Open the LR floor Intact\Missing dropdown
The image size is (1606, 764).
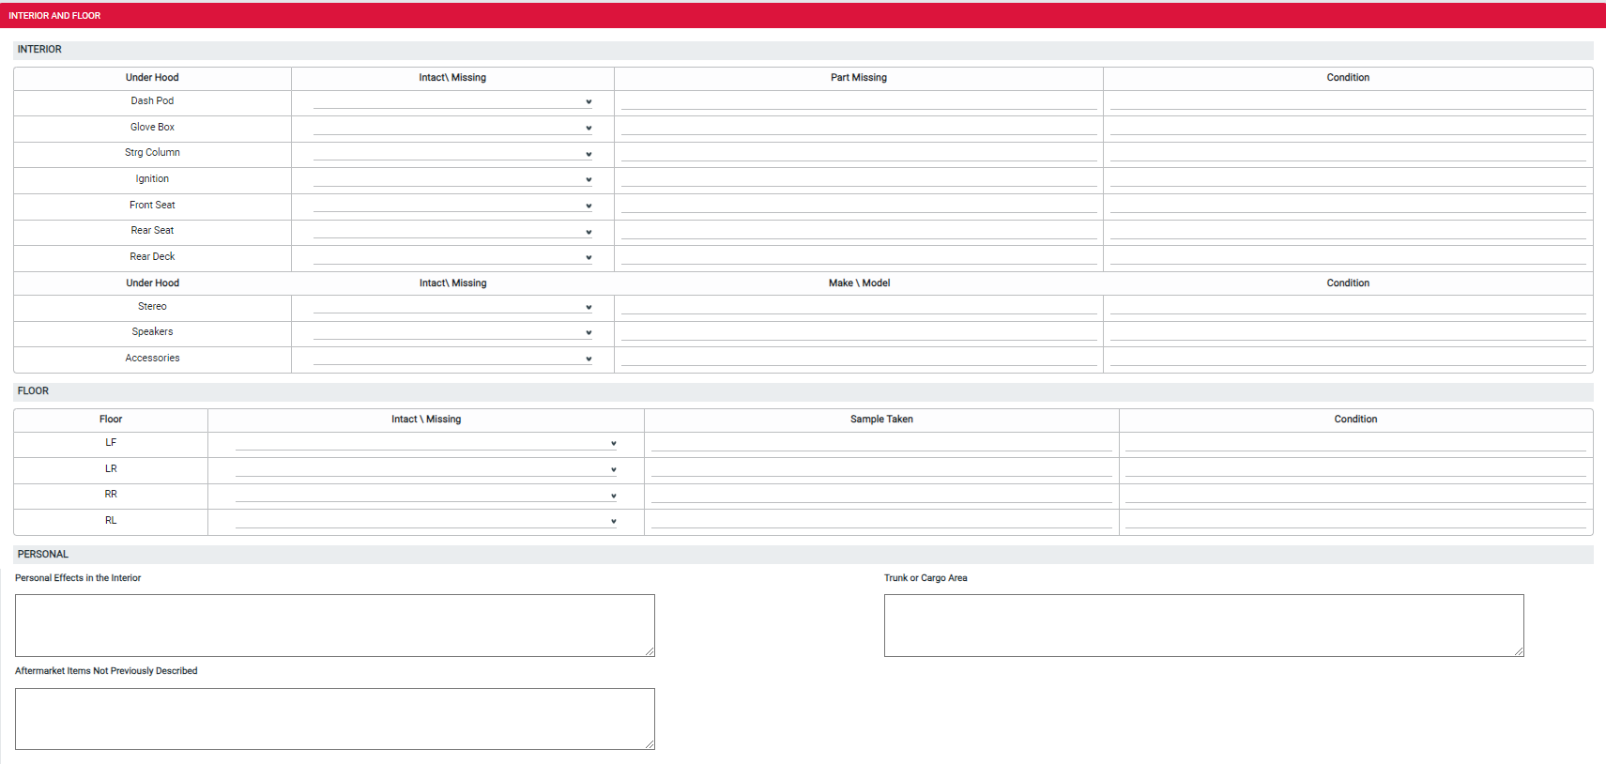coord(426,469)
